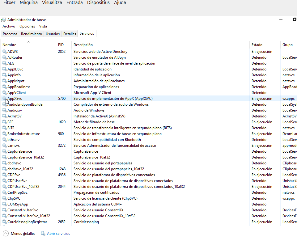
Task: Switch to the Rendimiento tab
Action: click(x=32, y=34)
